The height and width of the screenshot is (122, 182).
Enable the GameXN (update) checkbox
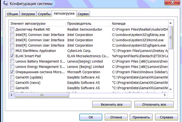(12, 77)
